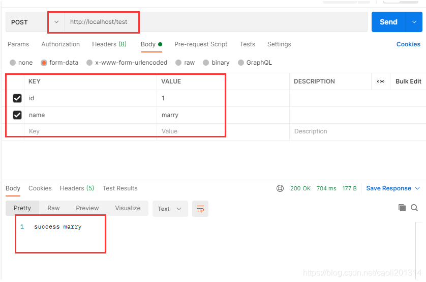Select the x-www-form-urlencoded radio option
426x282 pixels.
tap(89, 63)
